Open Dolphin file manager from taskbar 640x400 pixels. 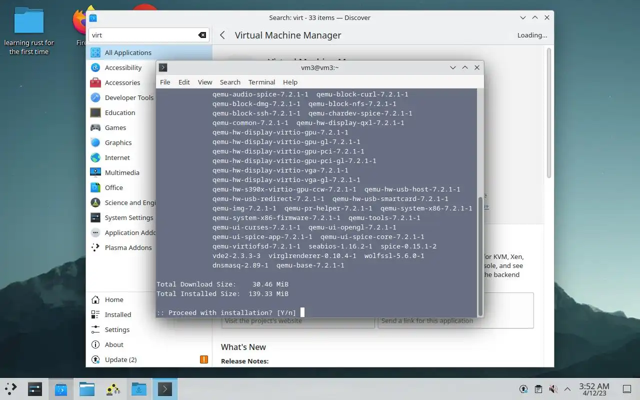click(x=87, y=388)
